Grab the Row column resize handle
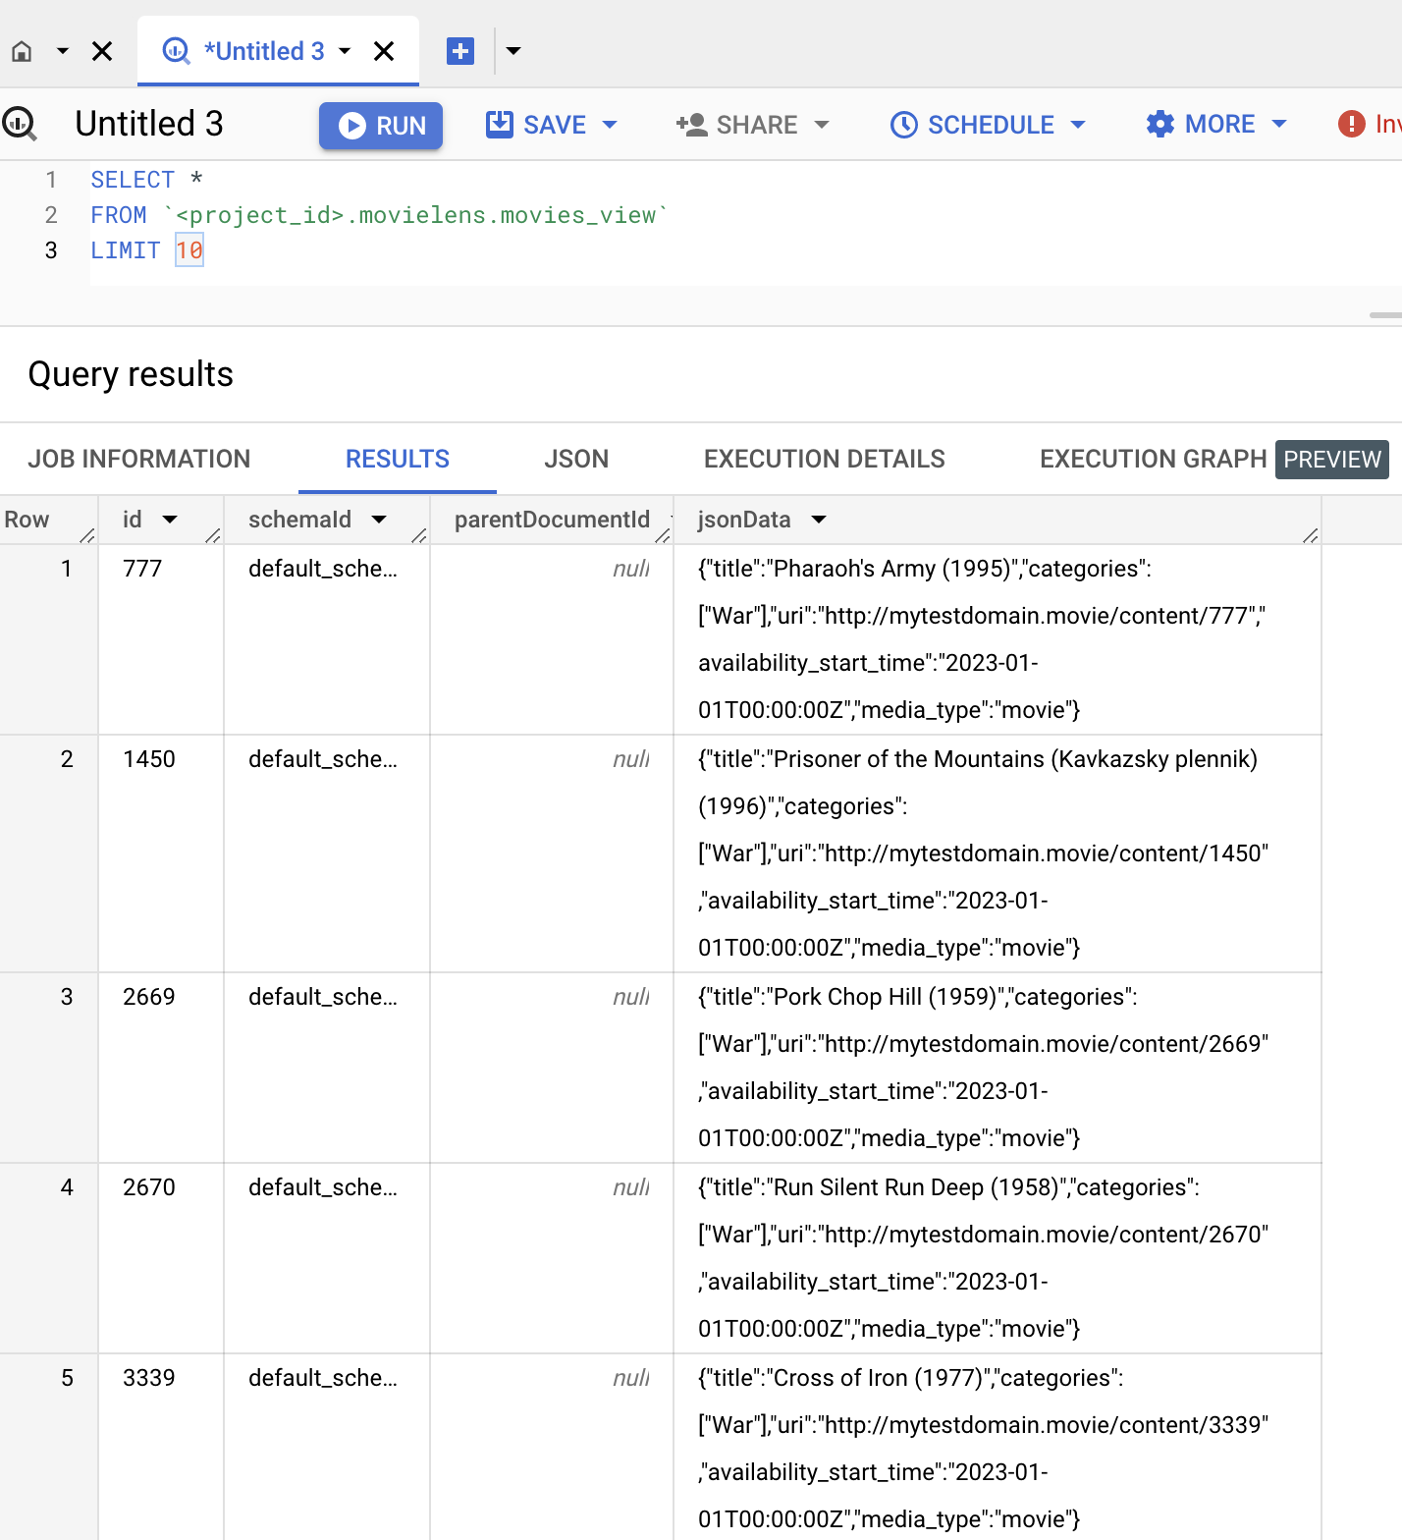The height and width of the screenshot is (1540, 1402). click(87, 535)
